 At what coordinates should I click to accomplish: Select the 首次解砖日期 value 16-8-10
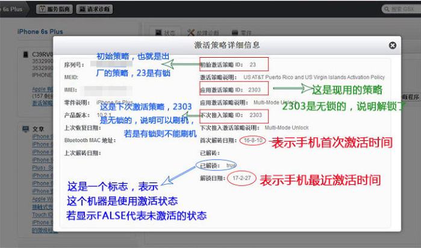pyautogui.click(x=253, y=140)
